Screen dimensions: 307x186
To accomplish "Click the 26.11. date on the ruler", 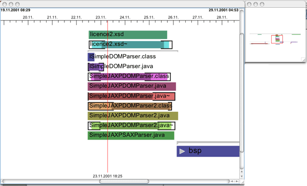I will [173, 17].
